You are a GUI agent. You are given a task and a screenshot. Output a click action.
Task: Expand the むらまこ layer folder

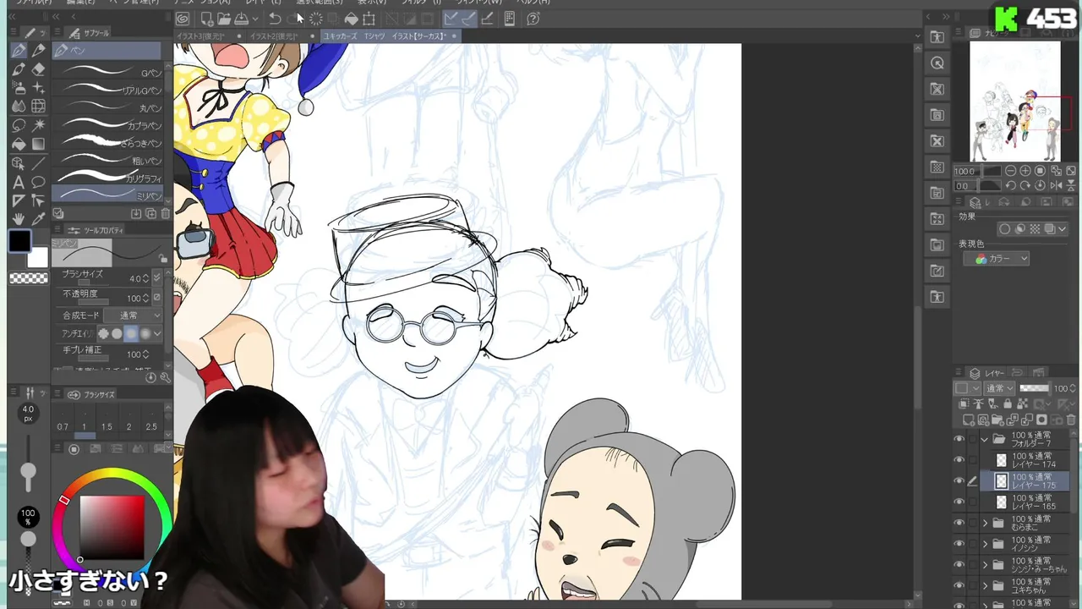click(x=985, y=523)
